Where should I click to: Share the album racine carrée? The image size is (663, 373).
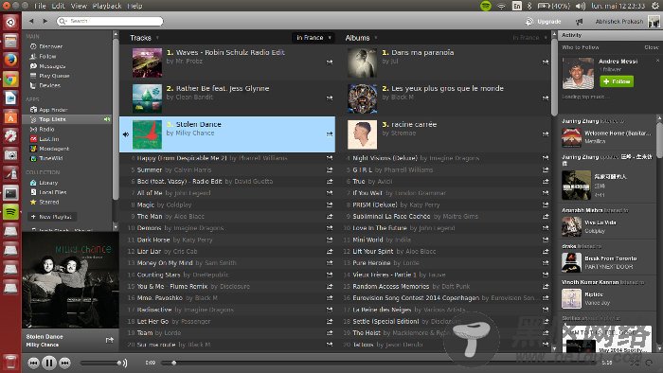point(546,133)
